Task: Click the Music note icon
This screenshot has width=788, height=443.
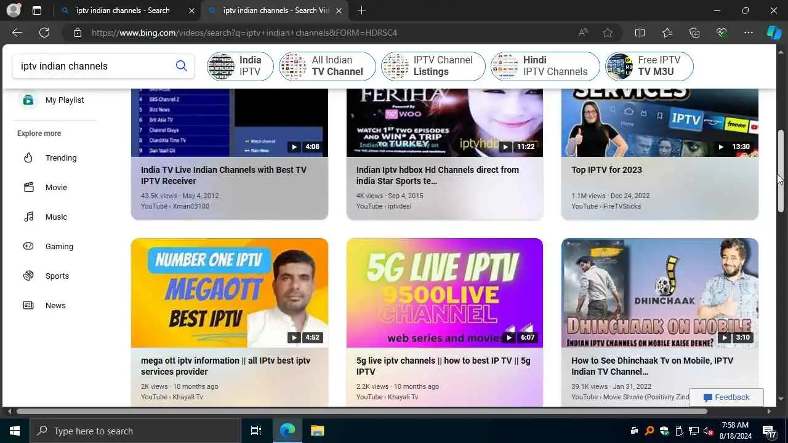Action: tap(28, 217)
